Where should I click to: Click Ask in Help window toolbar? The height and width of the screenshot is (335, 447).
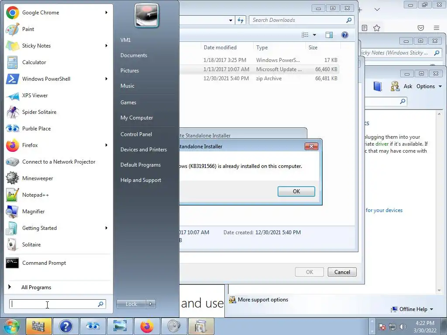point(408,86)
